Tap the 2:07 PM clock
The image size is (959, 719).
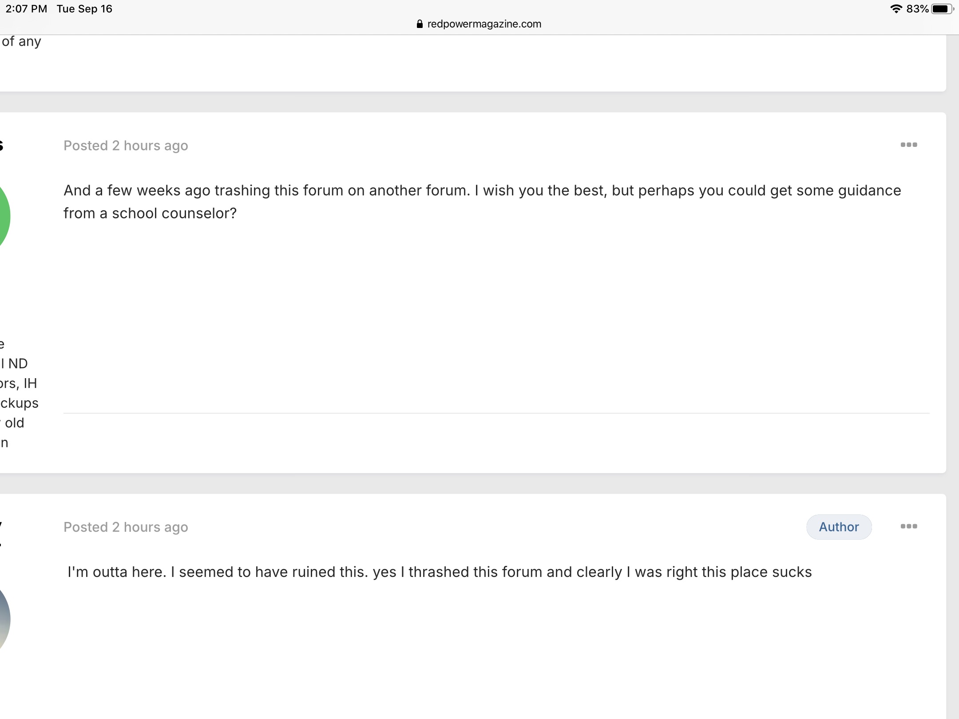(26, 9)
